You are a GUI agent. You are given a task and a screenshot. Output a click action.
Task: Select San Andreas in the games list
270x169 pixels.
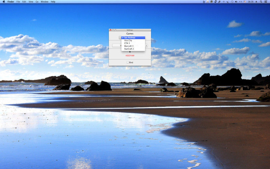(133, 38)
